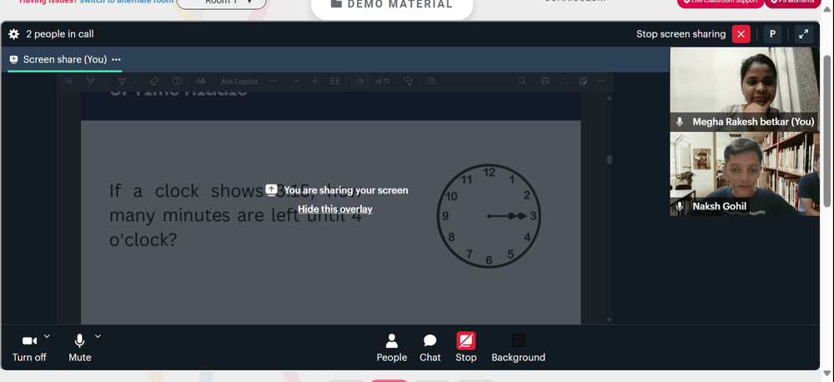This screenshot has height=382, width=834.
Task: Mute the microphone
Action: coord(80,349)
